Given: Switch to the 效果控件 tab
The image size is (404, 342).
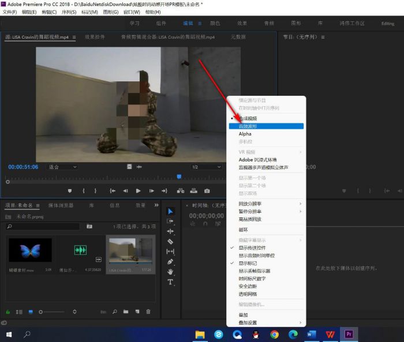Looking at the screenshot, I should pos(95,37).
